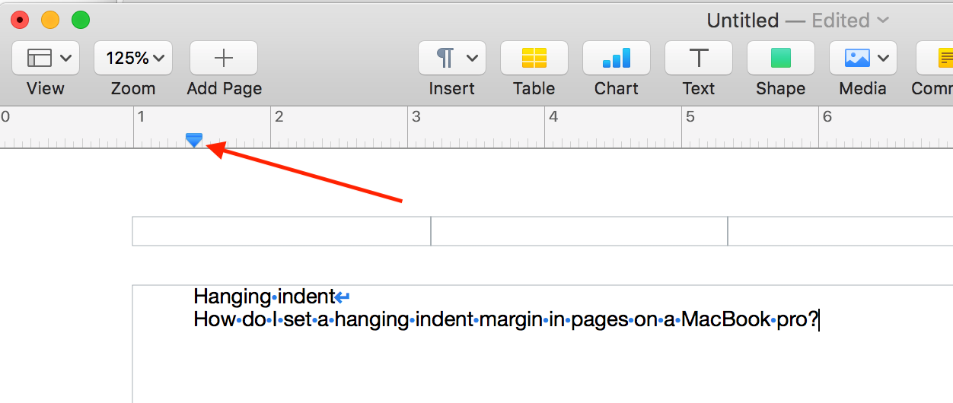Open the View sidebar icon

click(39, 58)
